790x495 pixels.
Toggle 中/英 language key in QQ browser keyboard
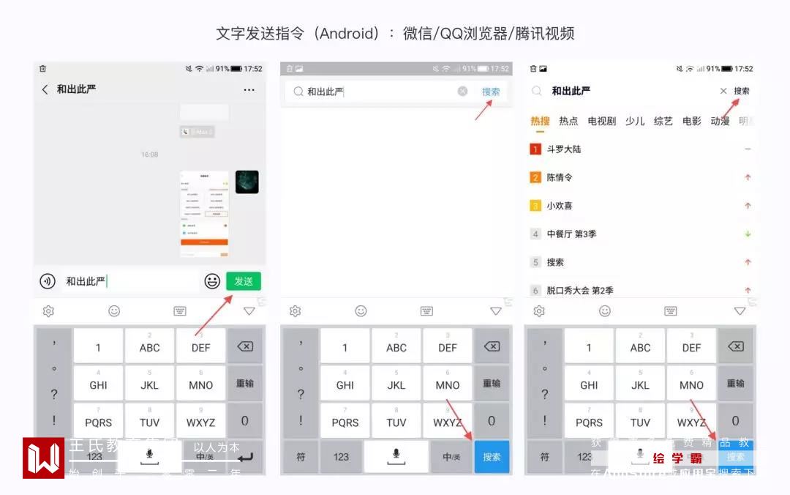coord(451,457)
